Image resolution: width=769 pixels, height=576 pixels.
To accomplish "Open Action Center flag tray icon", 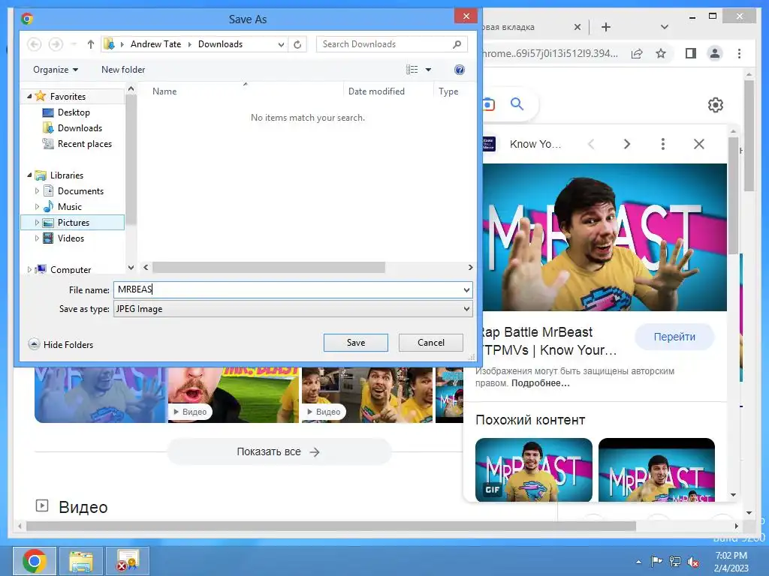I will 656,561.
